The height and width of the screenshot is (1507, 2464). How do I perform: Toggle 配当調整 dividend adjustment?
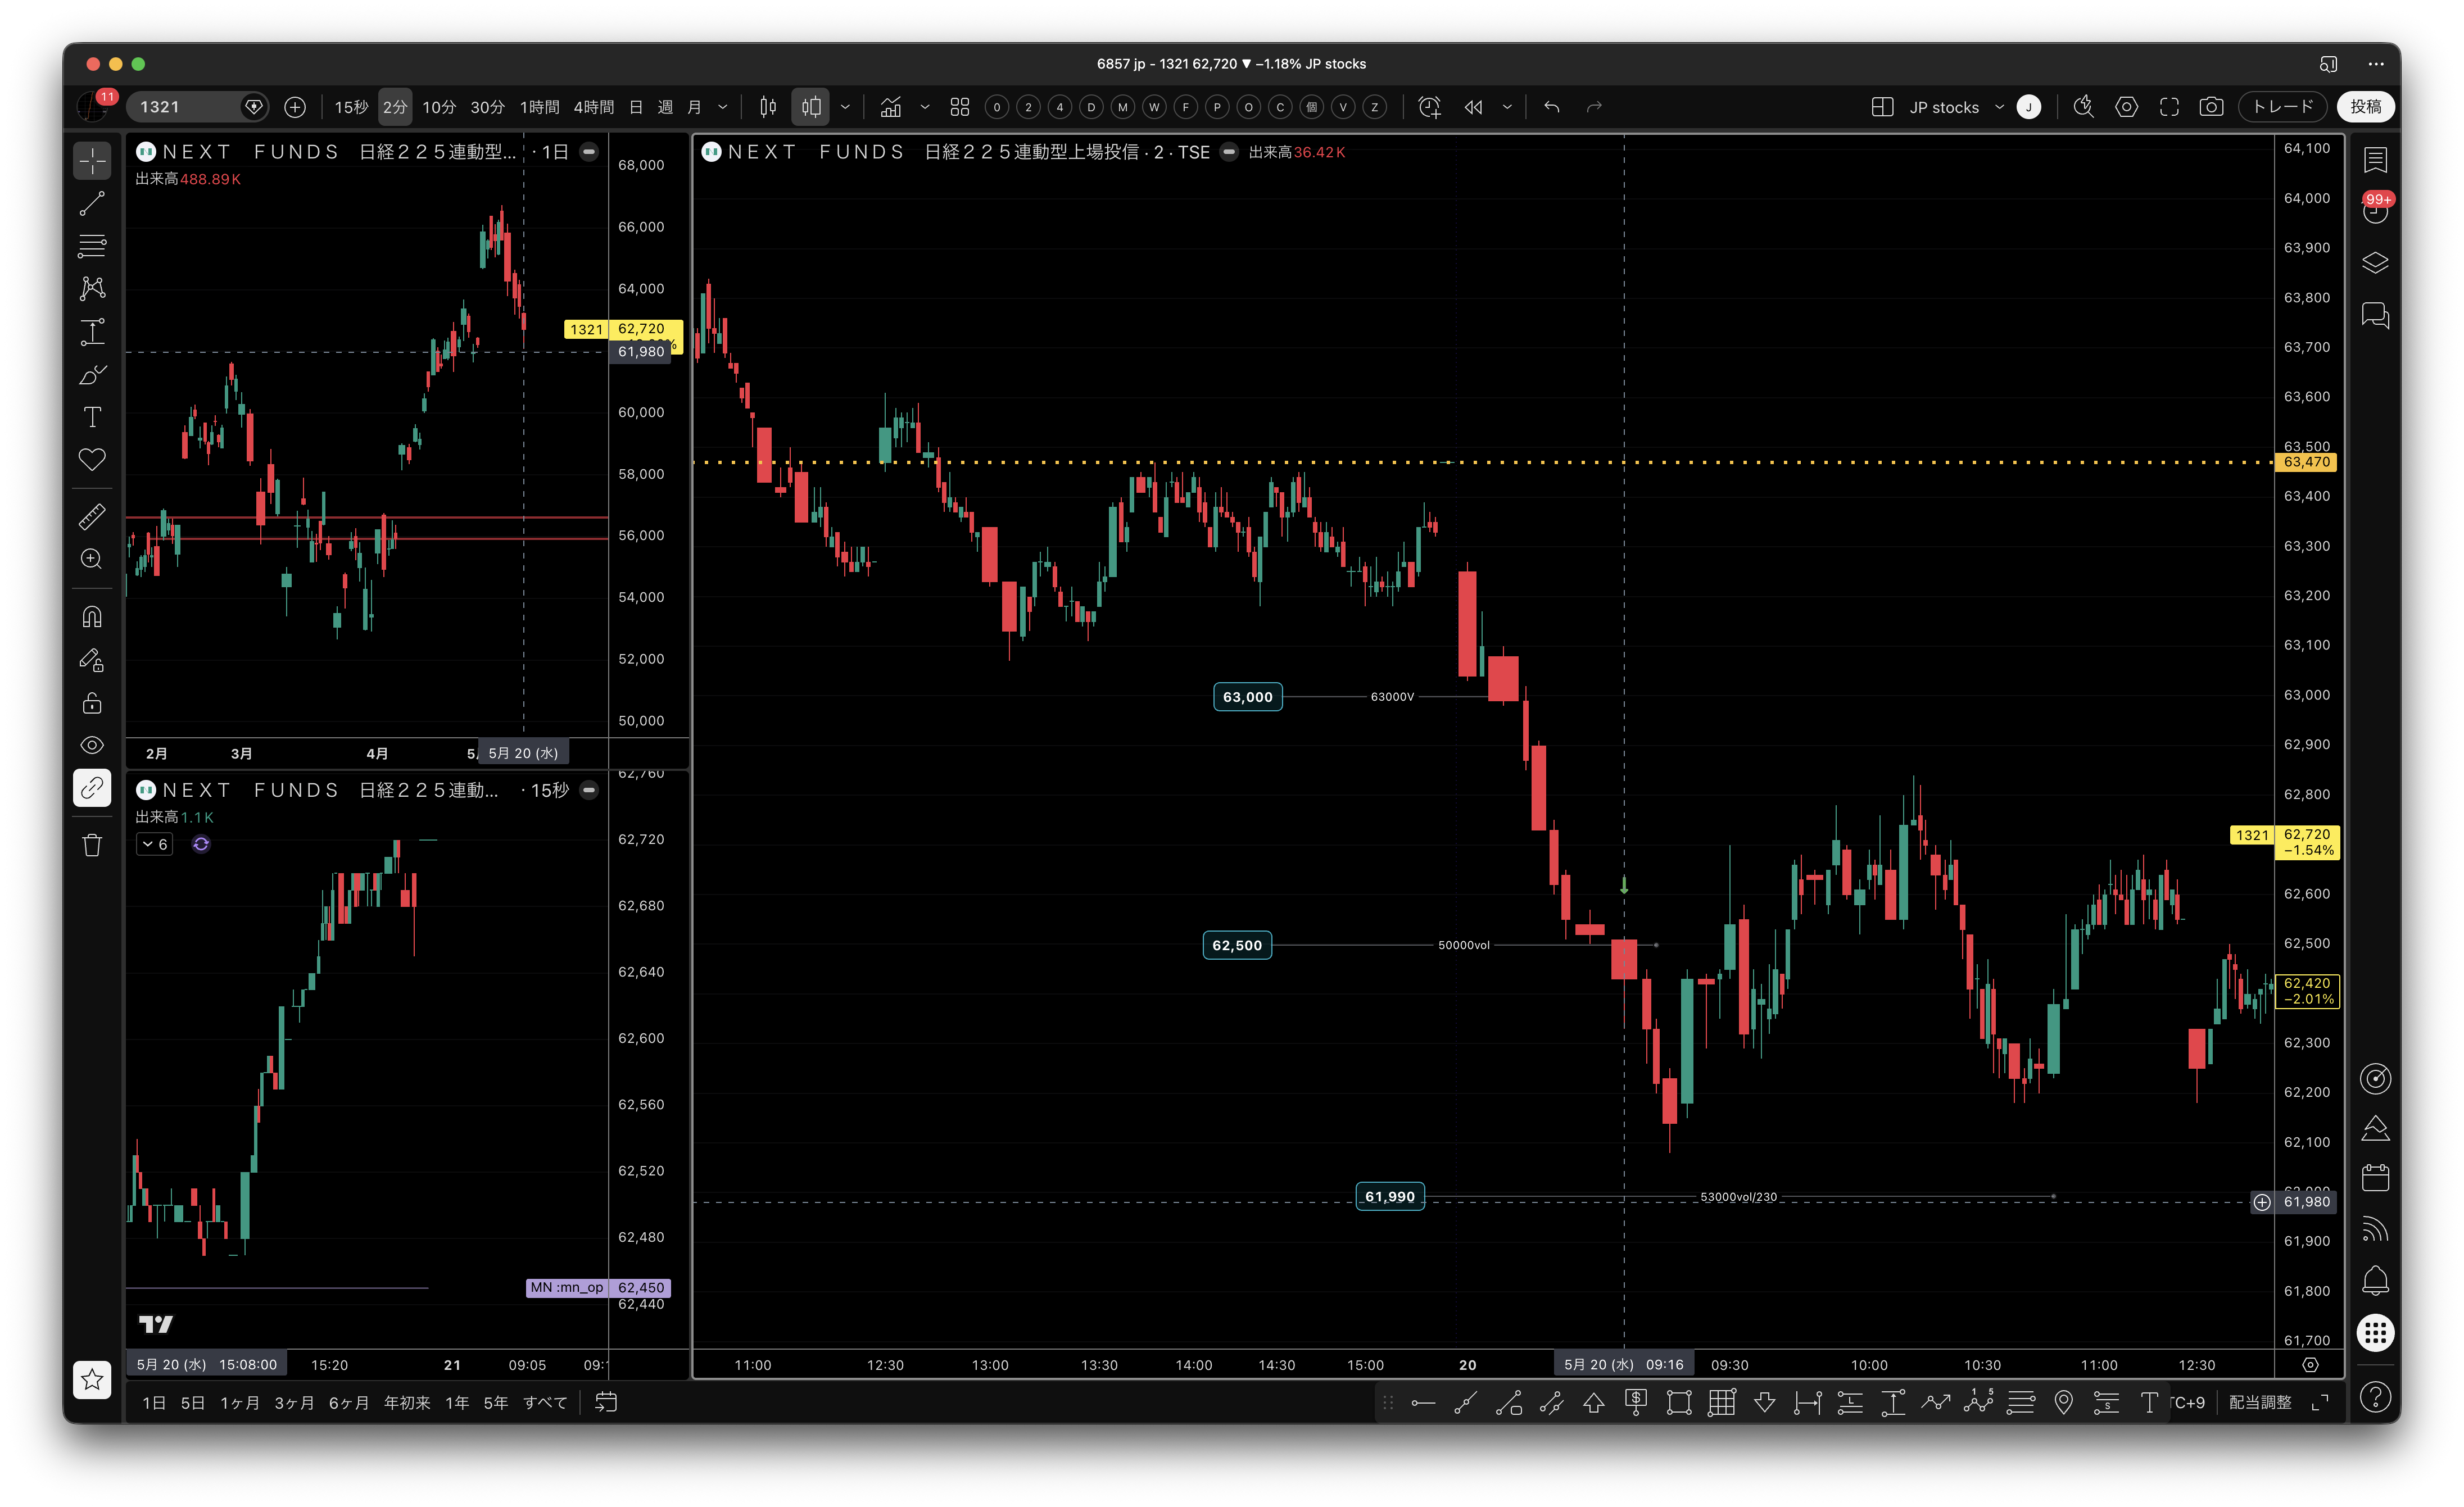point(2260,1403)
